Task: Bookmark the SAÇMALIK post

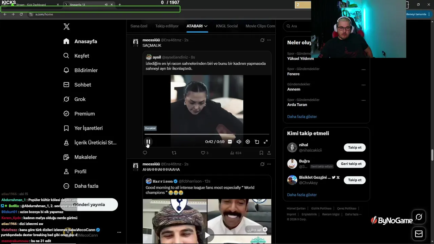Action: (x=261, y=153)
